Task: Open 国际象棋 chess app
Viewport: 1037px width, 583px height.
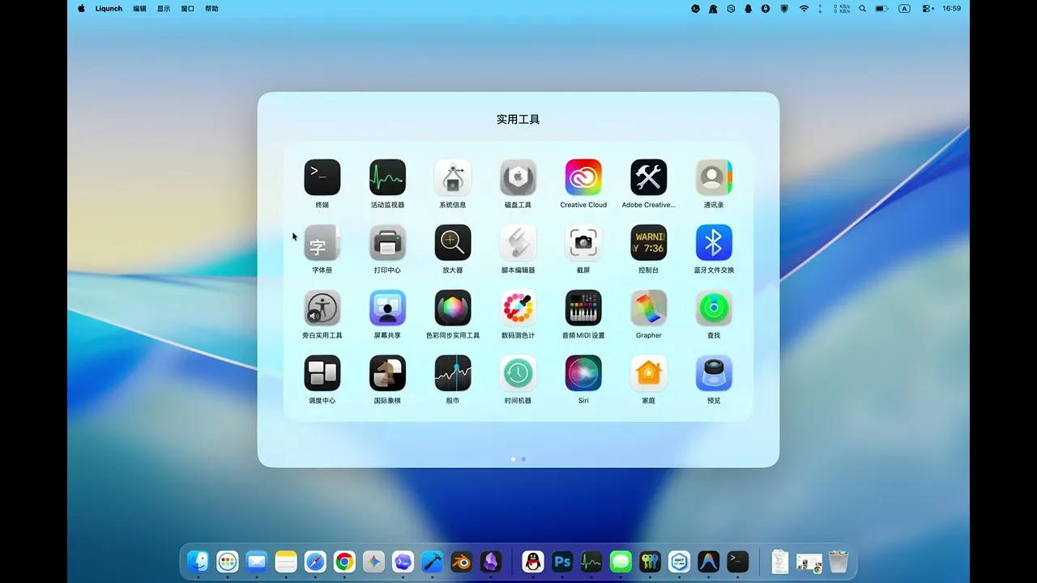Action: 387,373
